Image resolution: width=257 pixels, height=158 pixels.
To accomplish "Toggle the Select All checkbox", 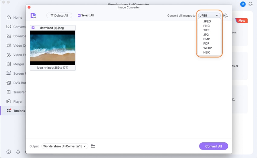I will point(79,15).
